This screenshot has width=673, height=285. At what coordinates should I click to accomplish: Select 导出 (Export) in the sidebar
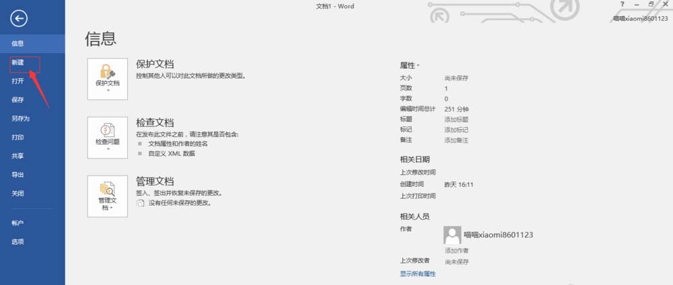pos(32,175)
